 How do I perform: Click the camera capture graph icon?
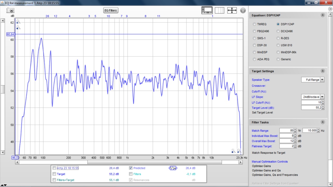point(10,10)
